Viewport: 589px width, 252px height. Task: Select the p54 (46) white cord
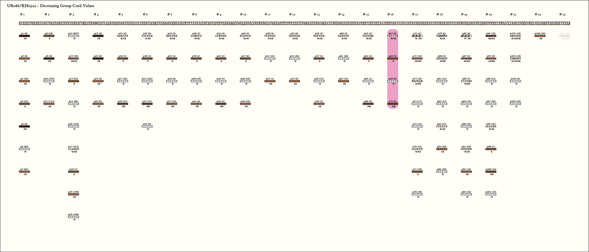[x=294, y=59]
